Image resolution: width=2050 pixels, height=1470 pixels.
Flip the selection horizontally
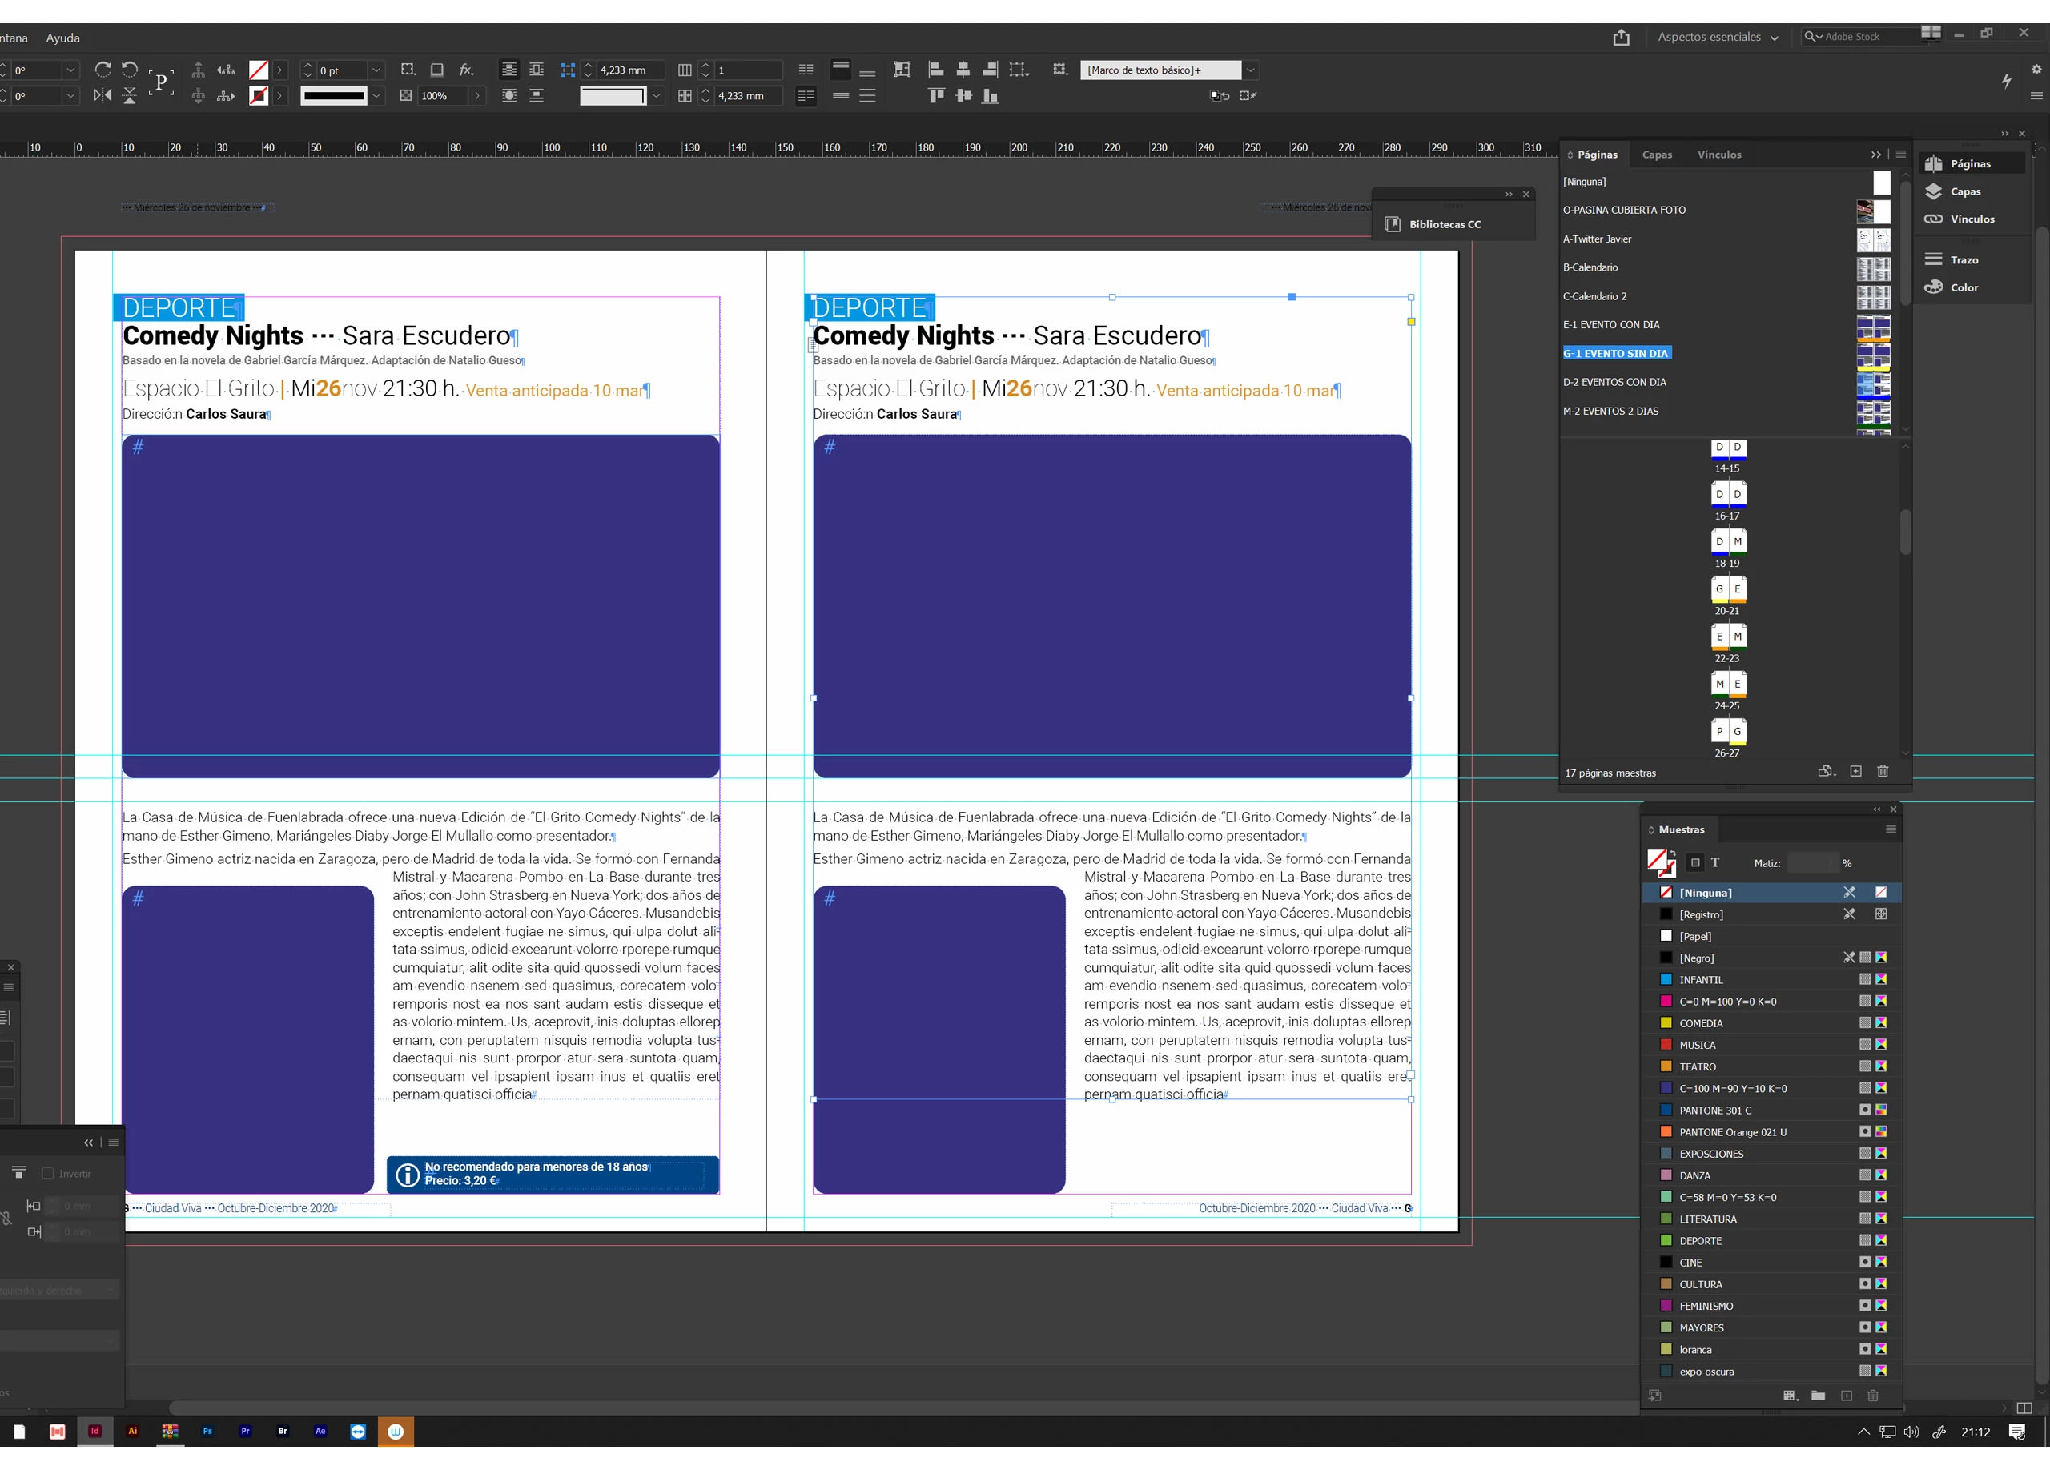point(102,96)
